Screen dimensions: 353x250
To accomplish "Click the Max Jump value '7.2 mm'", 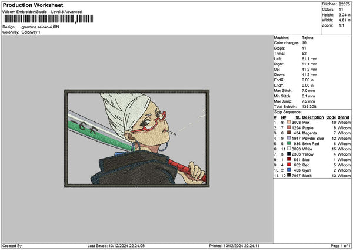I will coord(308,101).
